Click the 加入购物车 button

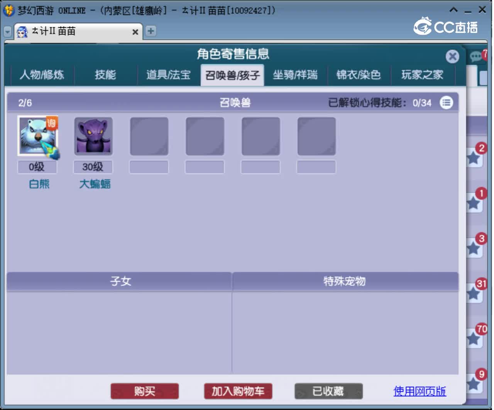click(x=238, y=391)
